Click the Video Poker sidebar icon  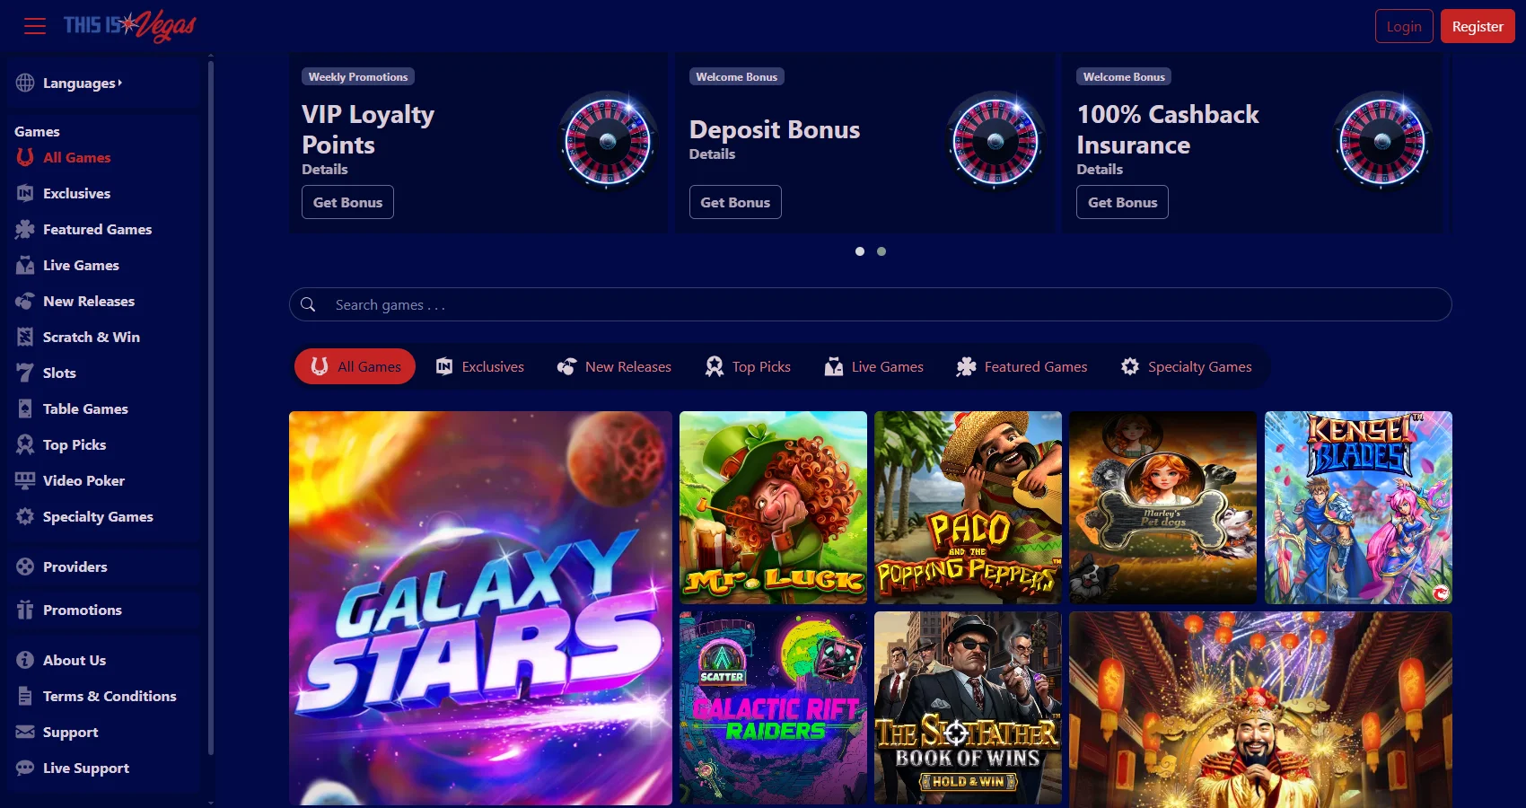pyautogui.click(x=25, y=480)
